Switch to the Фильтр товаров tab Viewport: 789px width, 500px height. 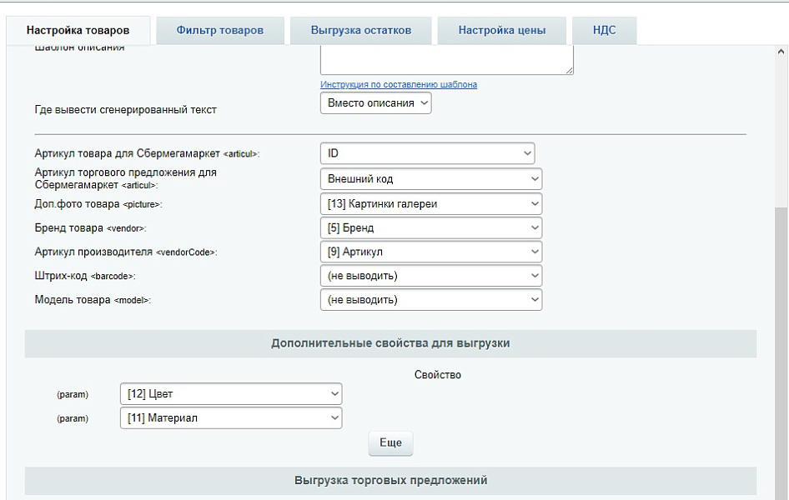coord(219,29)
